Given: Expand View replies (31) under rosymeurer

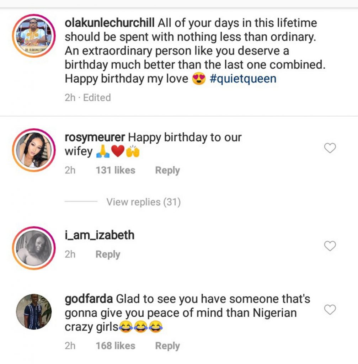Looking at the screenshot, I should coord(143,202).
